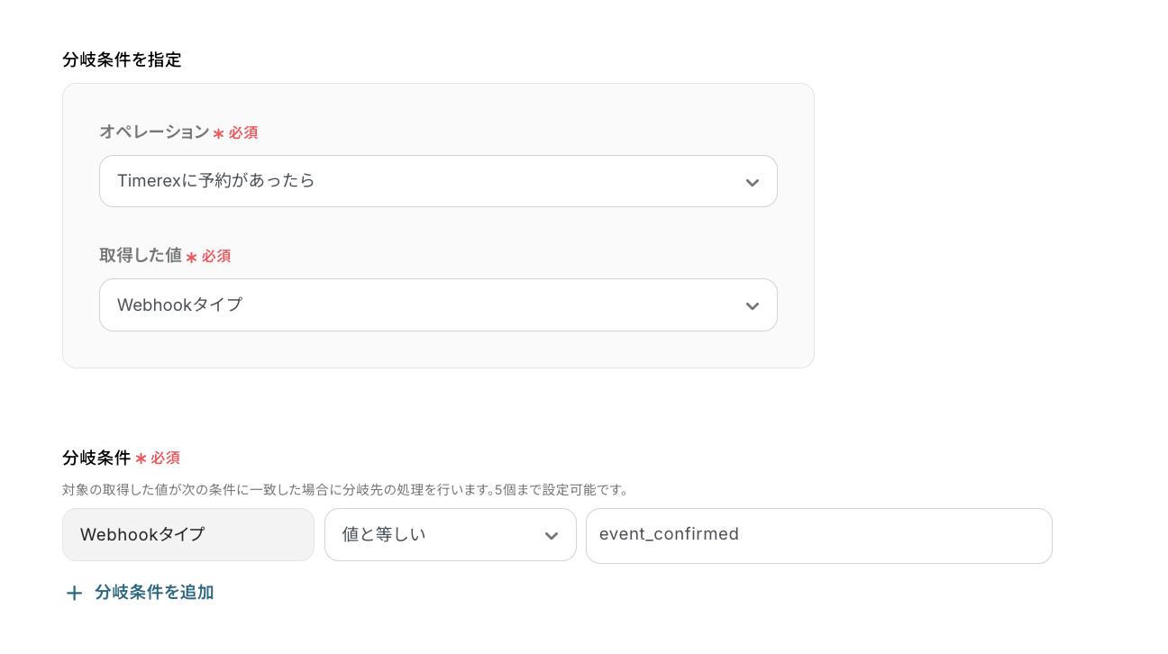
Task: Select the read-only Webhookタイプ field
Action: click(x=187, y=534)
